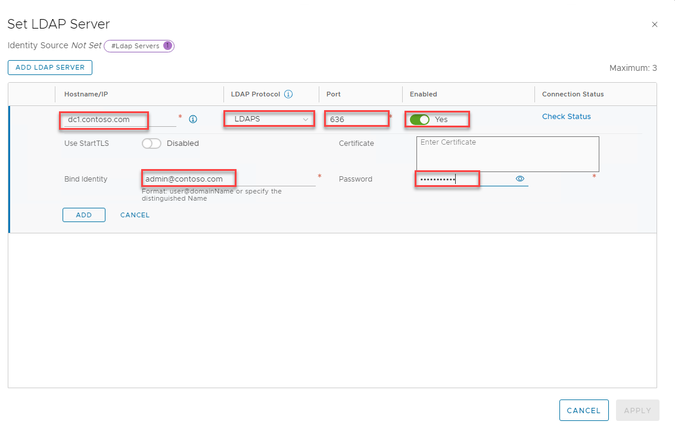675x437 pixels.
Task: Expand the LDAPS protocol selector
Action: click(x=268, y=118)
